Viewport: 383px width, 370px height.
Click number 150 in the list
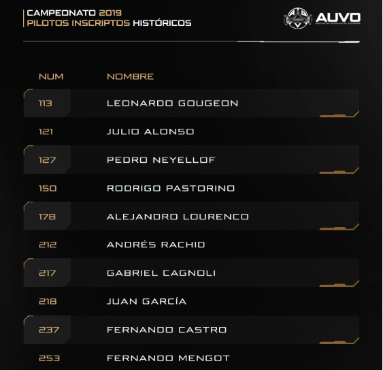click(48, 188)
